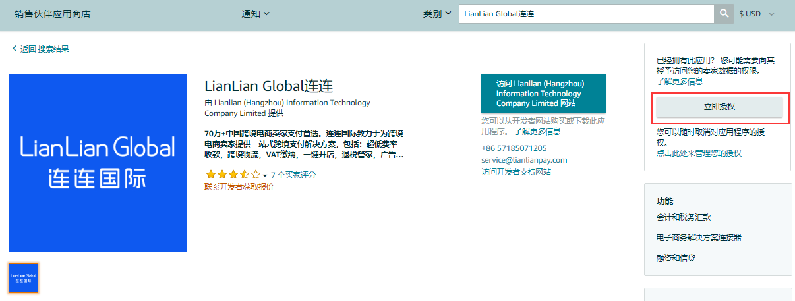This screenshot has width=795, height=301.
Task: Click the 功能 heading
Action: pos(665,201)
